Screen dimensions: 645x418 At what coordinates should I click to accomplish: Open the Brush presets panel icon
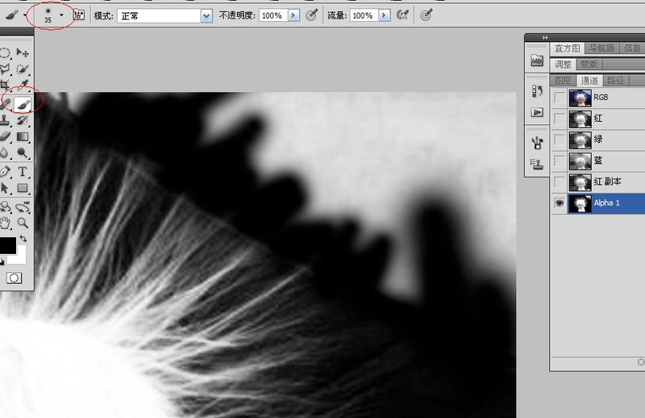coord(537,143)
